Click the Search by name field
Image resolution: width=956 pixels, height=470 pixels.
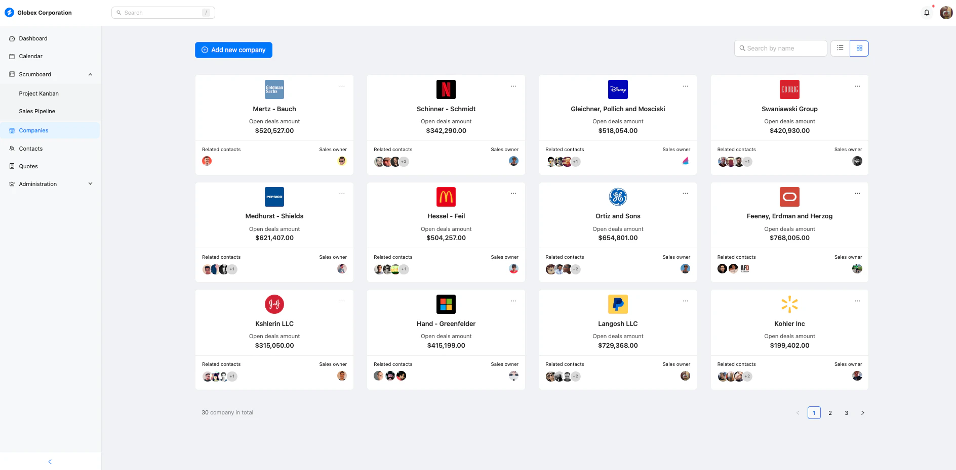point(780,48)
